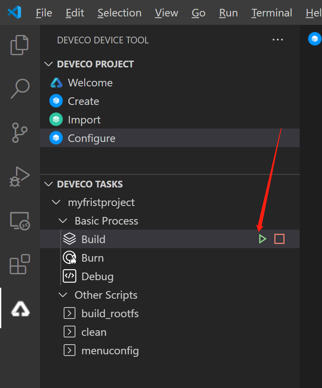Collapse the myfristproject tree node
322x388 pixels.
click(x=56, y=203)
